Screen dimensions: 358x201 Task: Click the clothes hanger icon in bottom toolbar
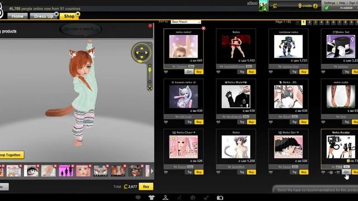click(x=166, y=198)
